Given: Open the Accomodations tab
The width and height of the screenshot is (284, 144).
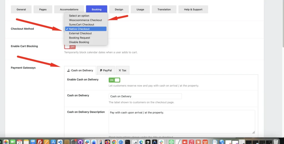Looking at the screenshot, I should coord(69,9).
